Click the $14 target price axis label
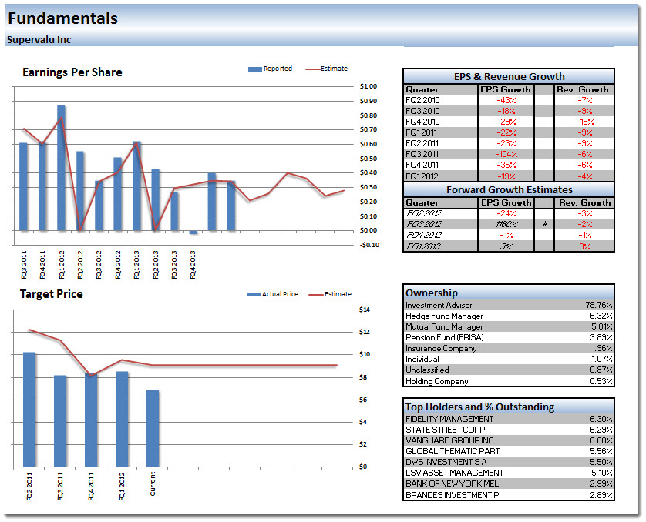The width and height of the screenshot is (646, 522). pos(365,310)
